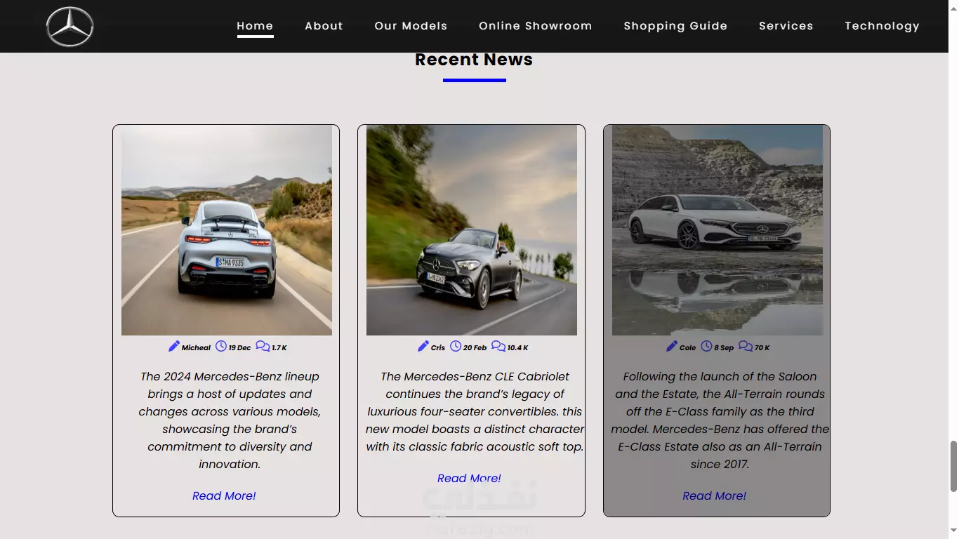This screenshot has width=959, height=539.
Task: Open the Technology navigation link
Action: (882, 26)
